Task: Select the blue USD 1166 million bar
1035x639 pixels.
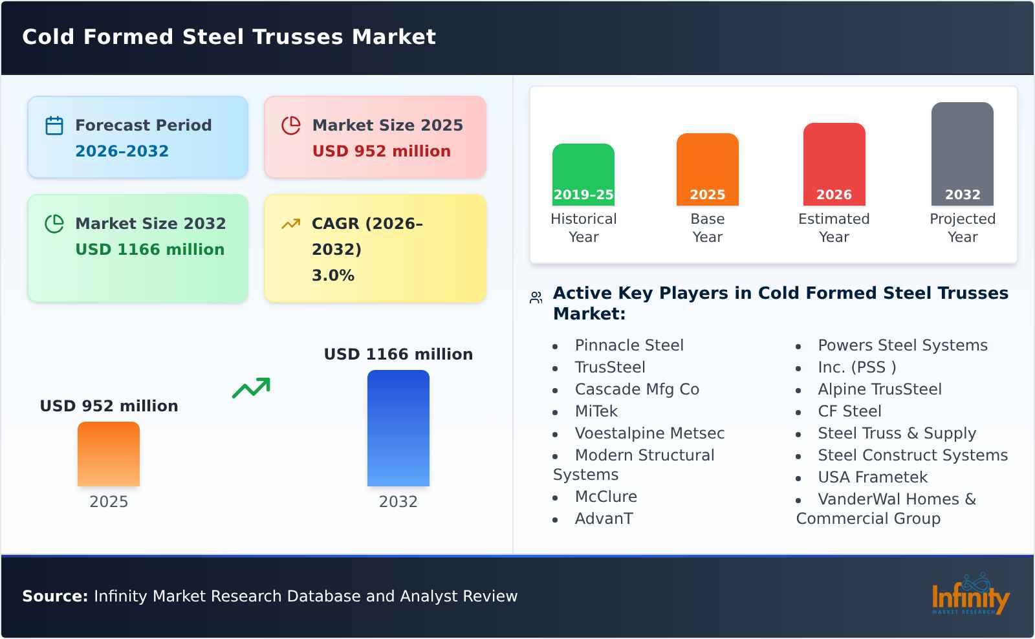Action: 398,427
